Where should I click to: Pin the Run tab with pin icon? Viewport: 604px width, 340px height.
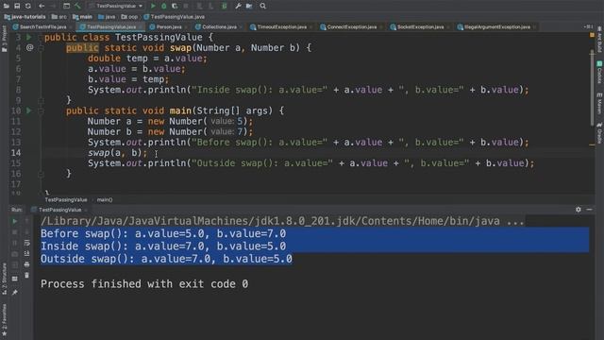15,293
